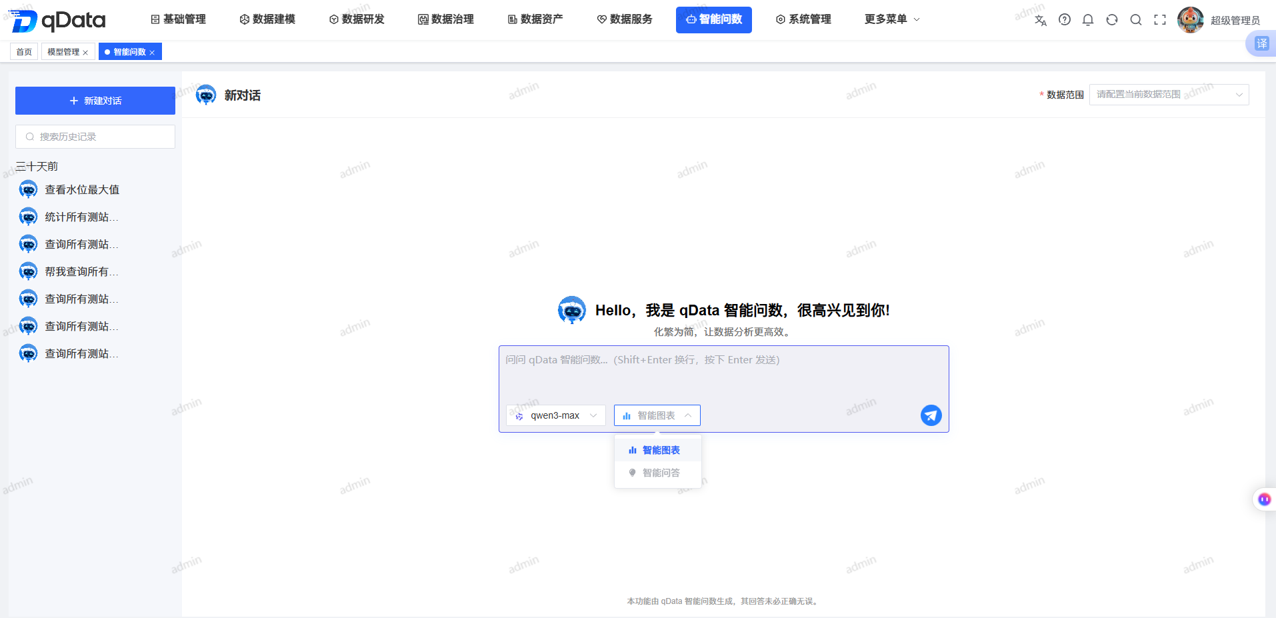Collapse the 智能图表 mode selector

point(657,415)
